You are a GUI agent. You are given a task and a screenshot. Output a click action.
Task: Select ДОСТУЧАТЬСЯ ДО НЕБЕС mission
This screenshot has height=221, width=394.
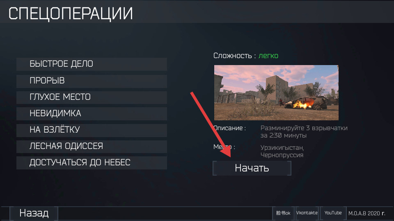[92, 162]
